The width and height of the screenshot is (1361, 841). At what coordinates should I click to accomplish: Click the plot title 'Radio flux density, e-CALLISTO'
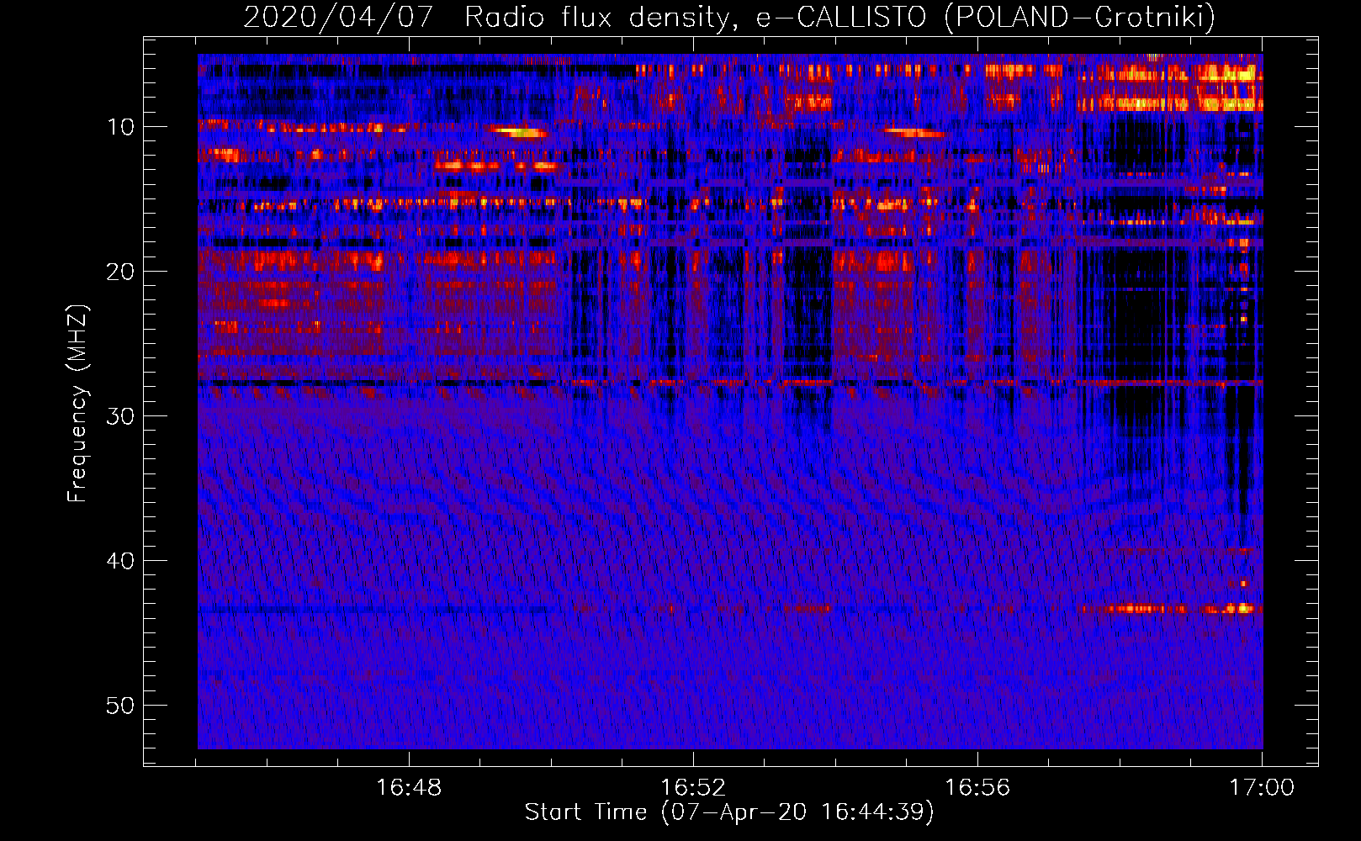coord(696,17)
